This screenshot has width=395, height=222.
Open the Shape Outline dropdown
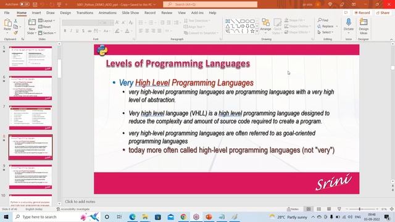click(297, 26)
